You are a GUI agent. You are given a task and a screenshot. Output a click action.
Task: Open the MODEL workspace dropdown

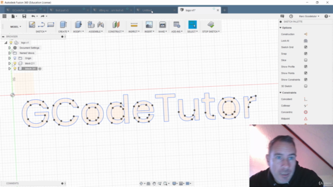coord(16,26)
